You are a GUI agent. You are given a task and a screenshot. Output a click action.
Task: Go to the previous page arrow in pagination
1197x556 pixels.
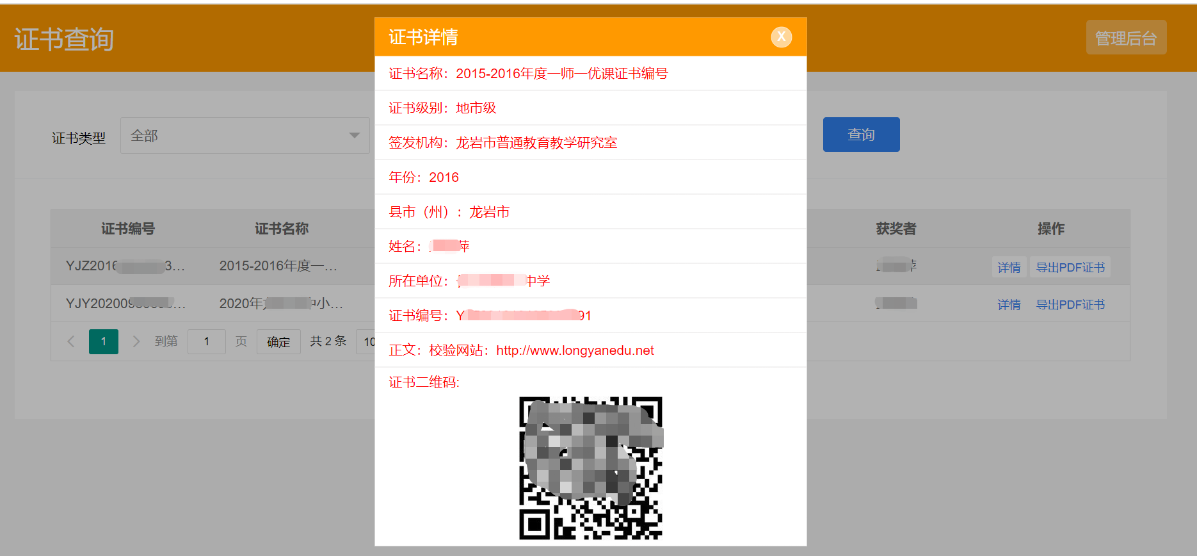[x=71, y=341]
